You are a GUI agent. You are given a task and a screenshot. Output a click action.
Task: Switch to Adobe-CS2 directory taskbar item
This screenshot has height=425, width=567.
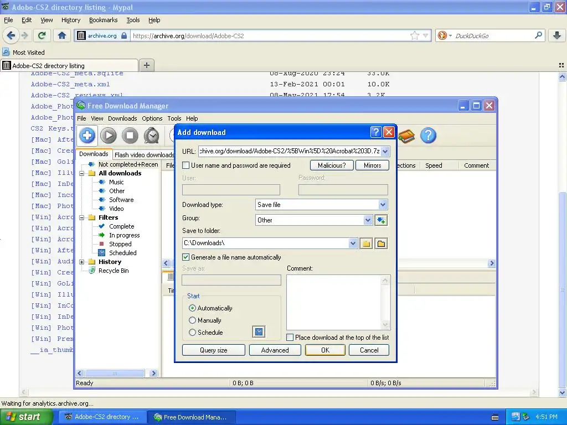click(x=102, y=417)
